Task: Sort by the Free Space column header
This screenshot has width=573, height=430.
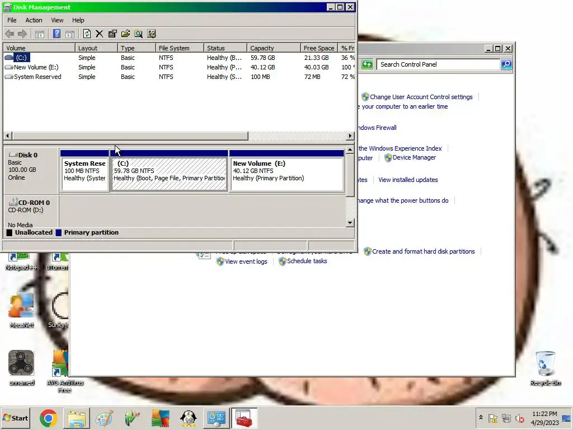Action: pos(319,48)
